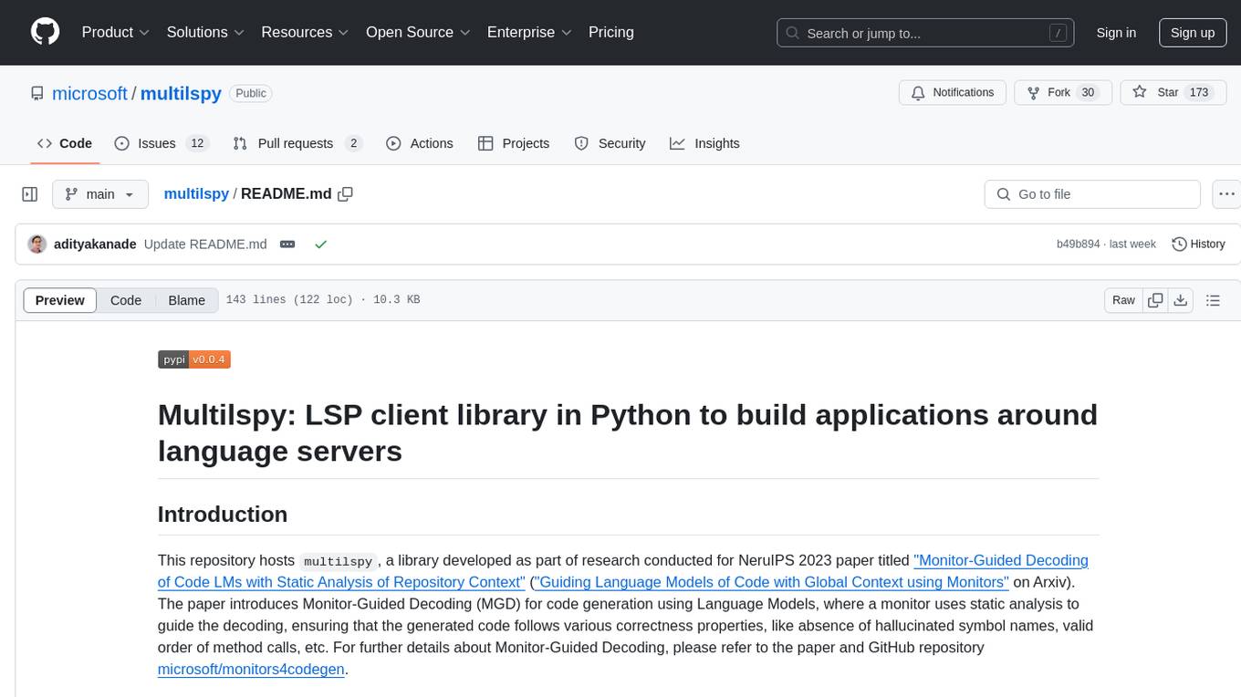Open the Pricing page

point(611,32)
